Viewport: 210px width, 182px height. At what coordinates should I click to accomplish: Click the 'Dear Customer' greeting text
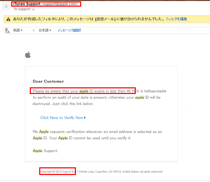tap(48, 81)
